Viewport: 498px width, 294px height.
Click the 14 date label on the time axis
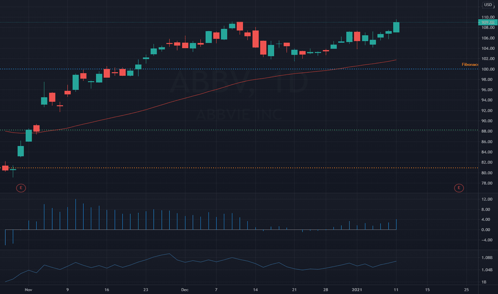coord(255,290)
